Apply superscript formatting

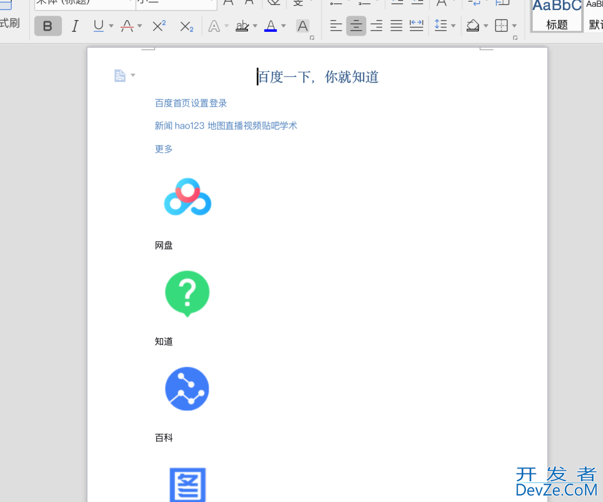[159, 26]
